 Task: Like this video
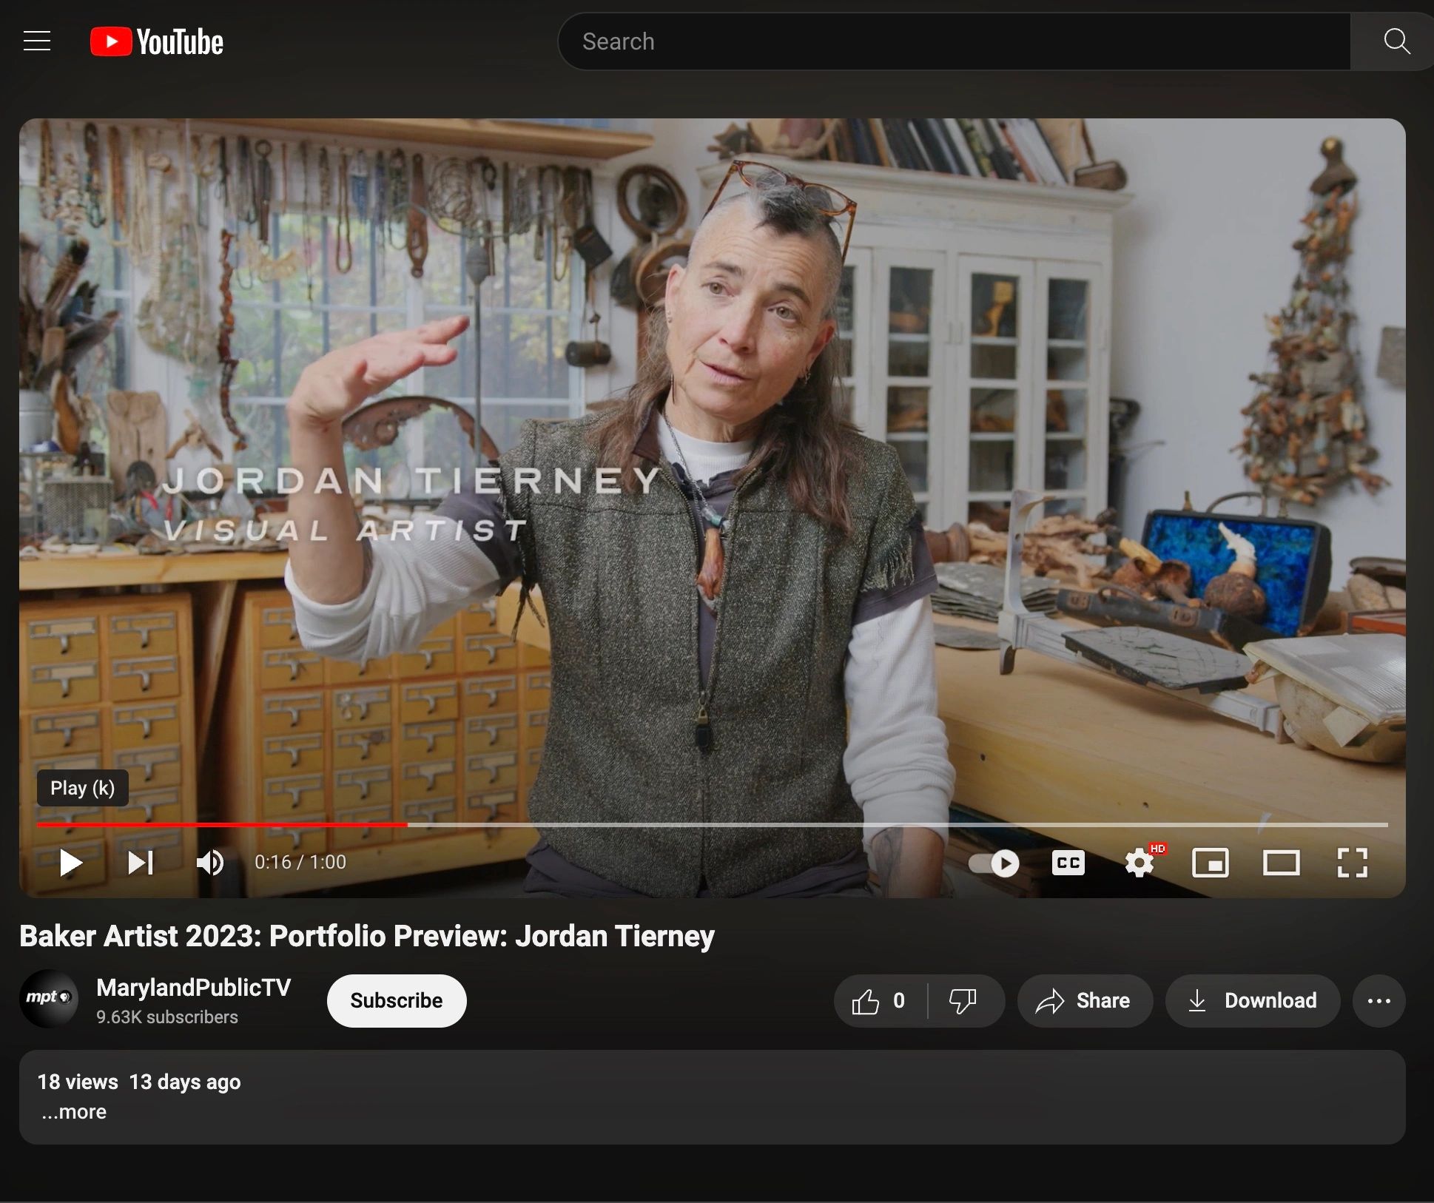(x=880, y=1001)
